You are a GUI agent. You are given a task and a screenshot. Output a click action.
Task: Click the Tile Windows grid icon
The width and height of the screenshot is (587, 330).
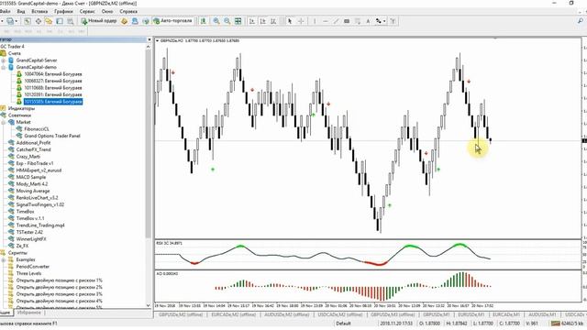pos(238,21)
